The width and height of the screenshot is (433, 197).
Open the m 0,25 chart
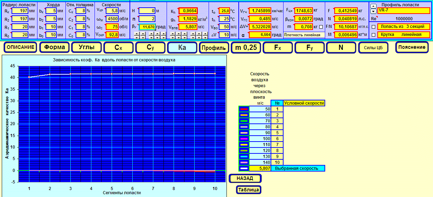(x=246, y=47)
